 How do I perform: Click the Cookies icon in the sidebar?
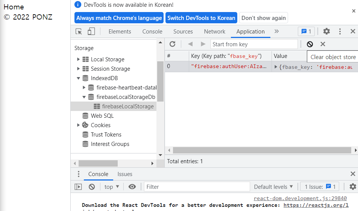pyautogui.click(x=85, y=125)
